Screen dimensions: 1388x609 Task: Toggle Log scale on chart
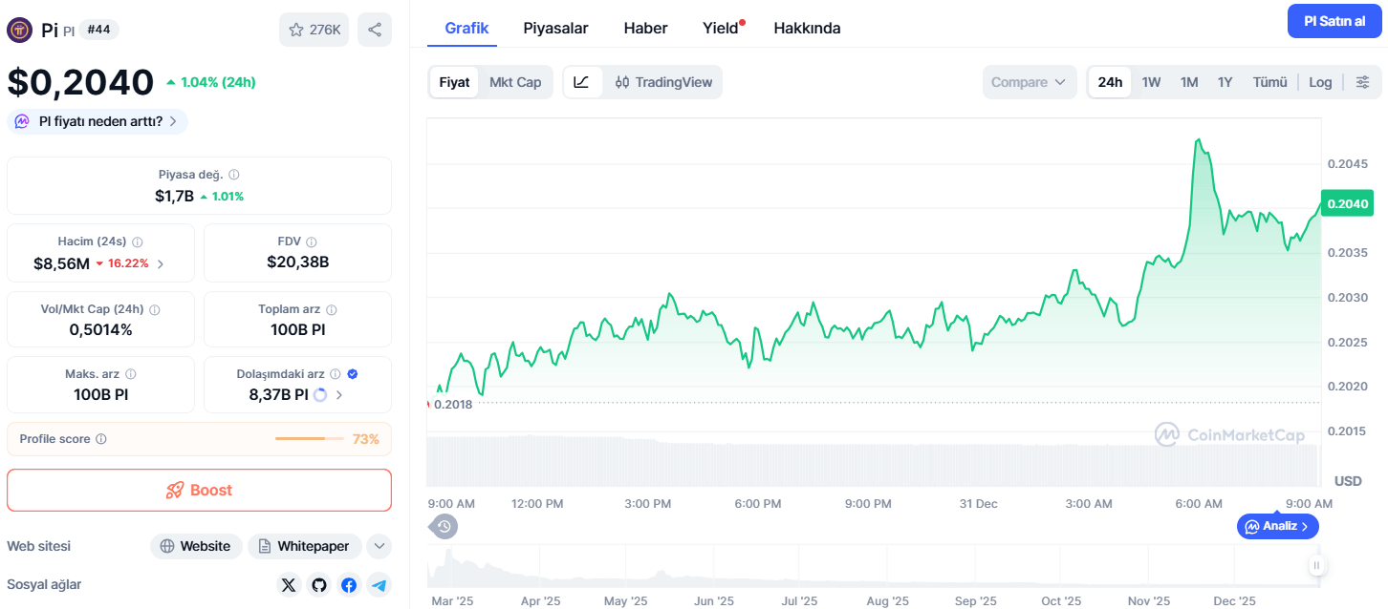coord(1320,82)
